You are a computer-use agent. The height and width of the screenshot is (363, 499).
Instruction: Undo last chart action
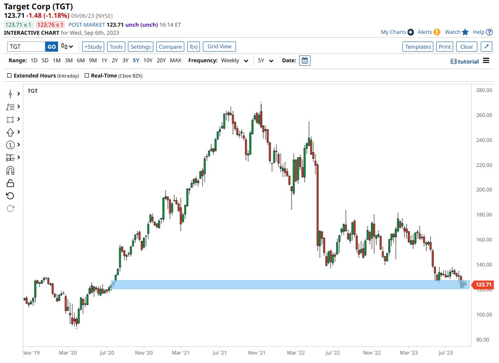[x=10, y=196]
